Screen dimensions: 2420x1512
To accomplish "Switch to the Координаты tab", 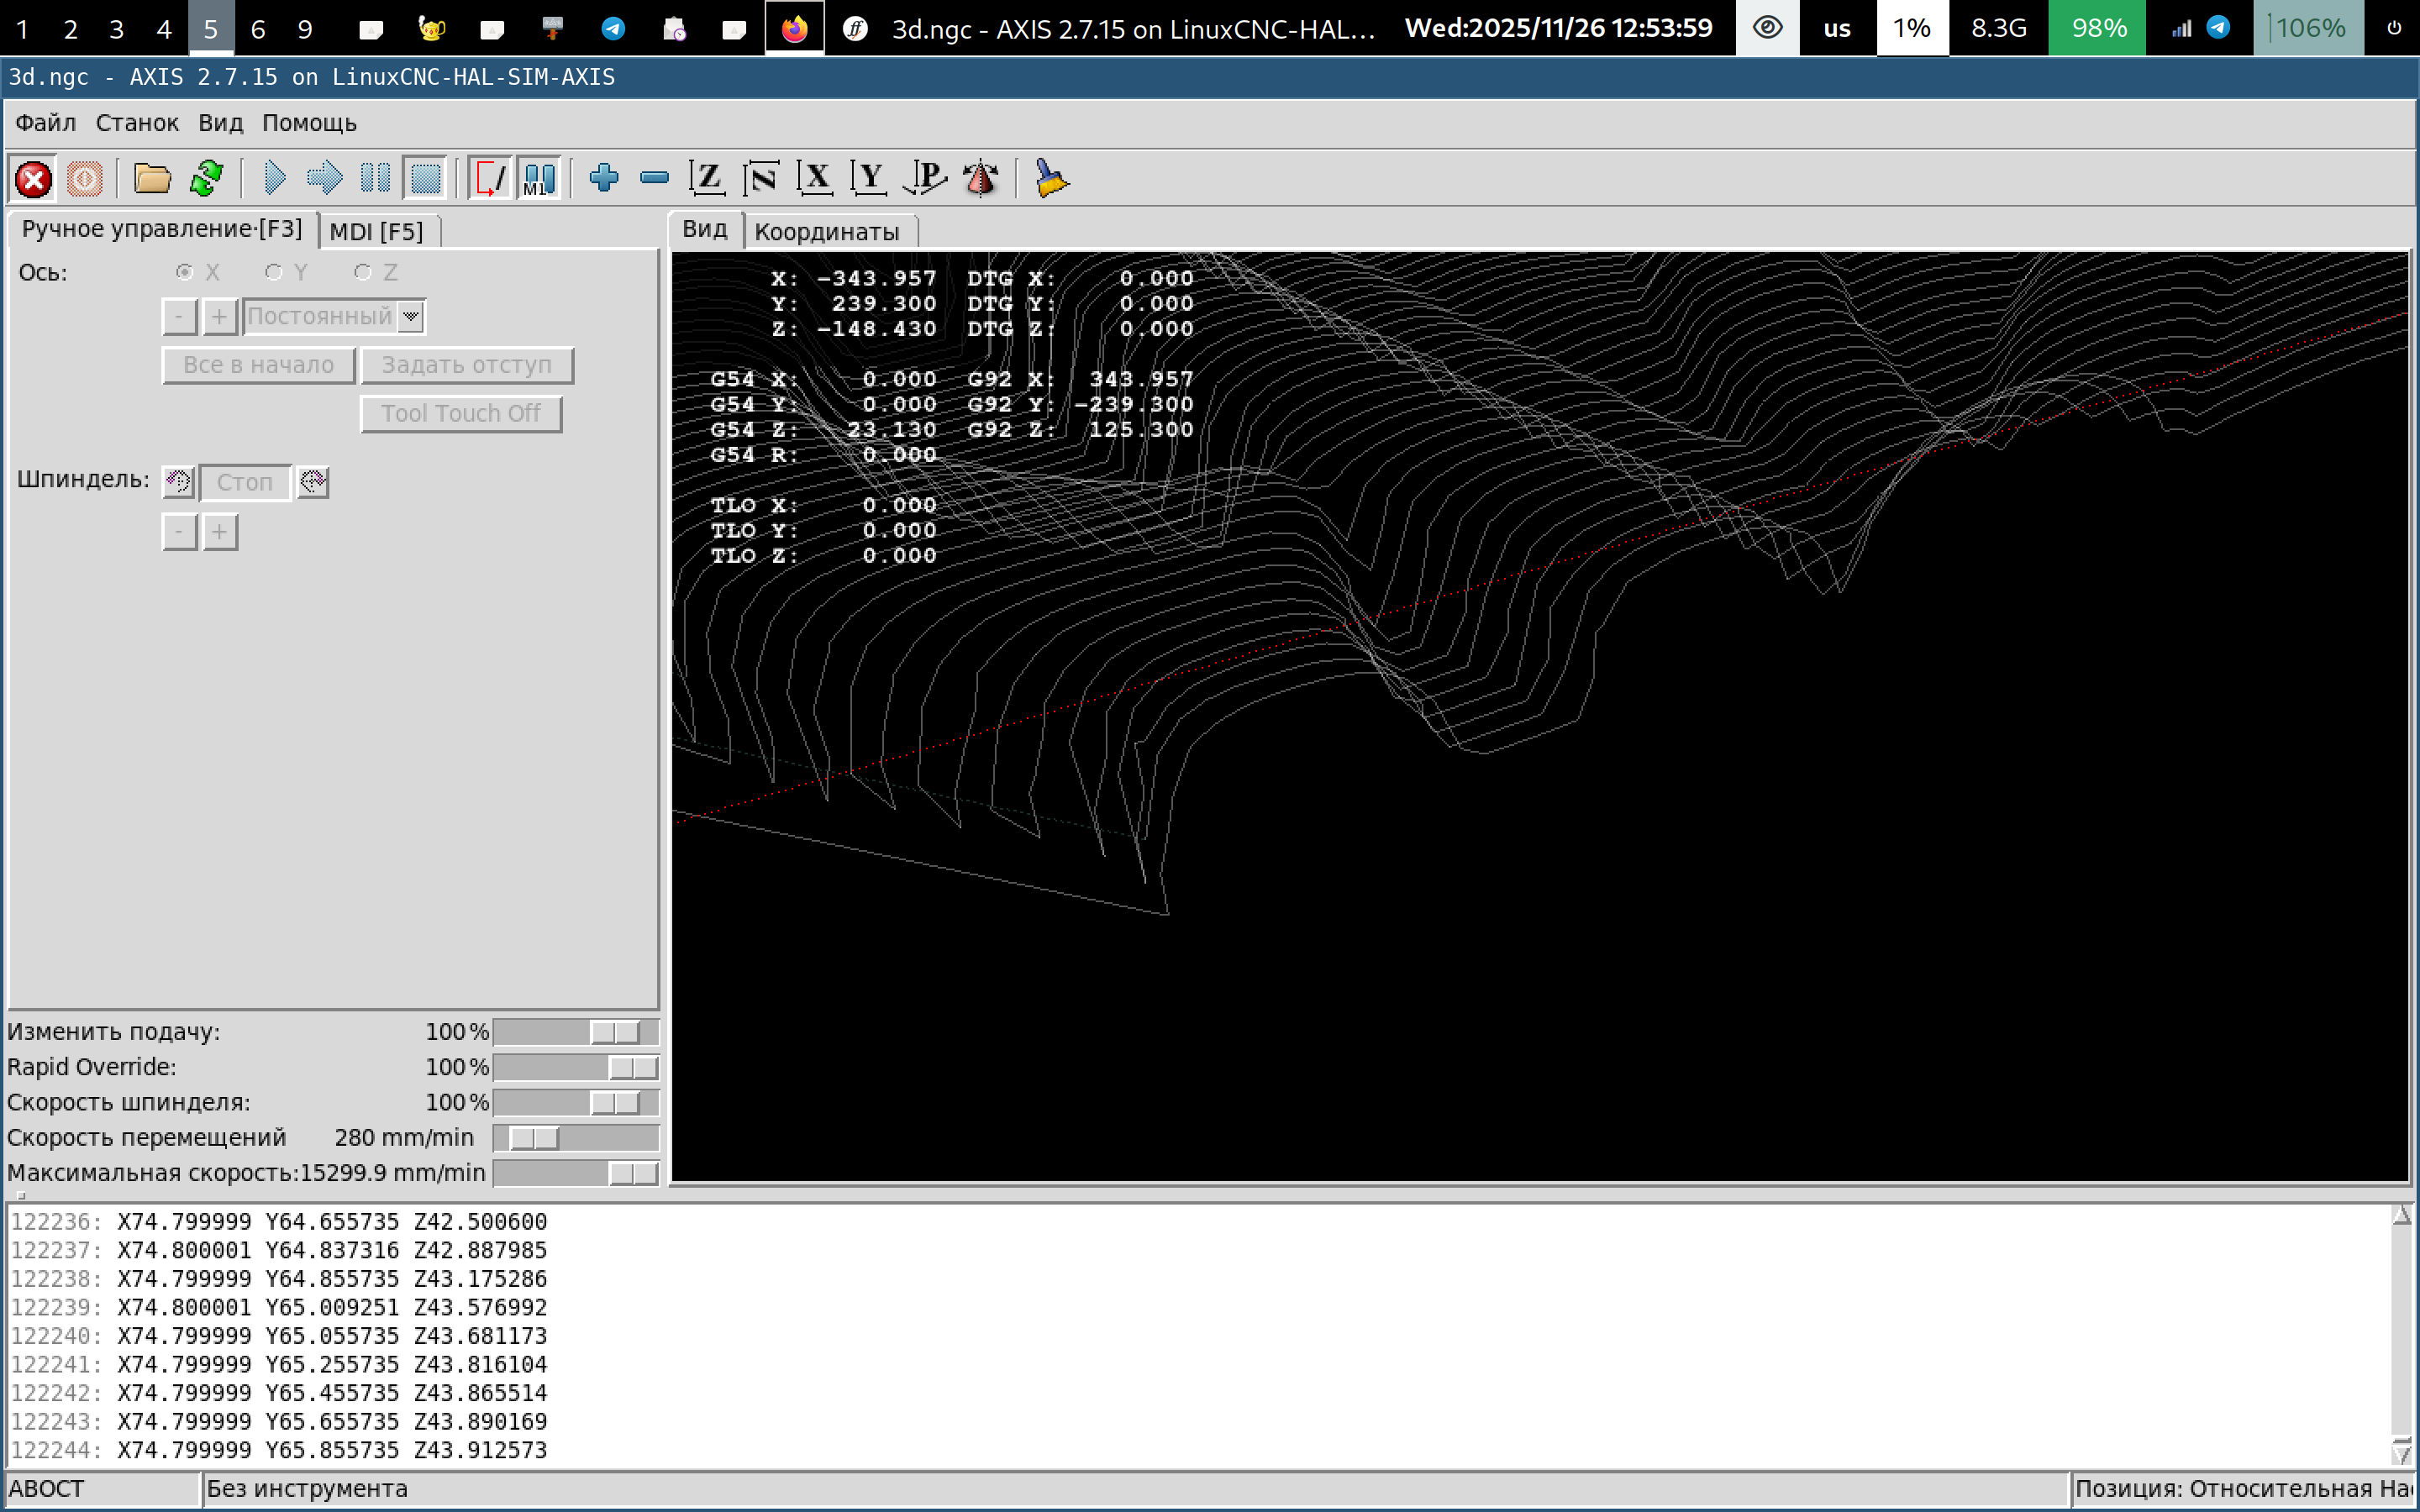I will 826,232.
